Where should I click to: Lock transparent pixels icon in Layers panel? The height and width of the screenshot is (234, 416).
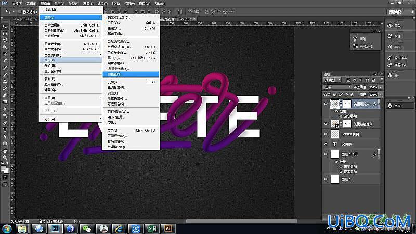(x=335, y=95)
